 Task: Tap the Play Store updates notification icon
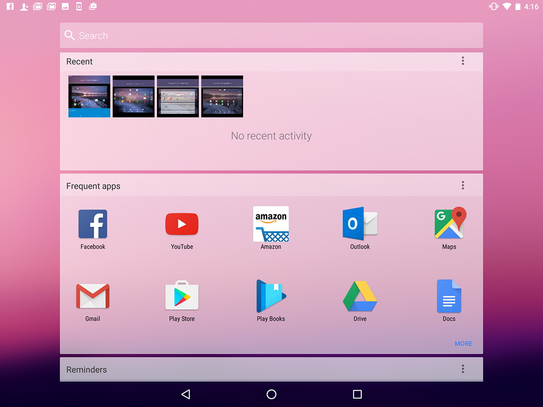click(x=93, y=6)
